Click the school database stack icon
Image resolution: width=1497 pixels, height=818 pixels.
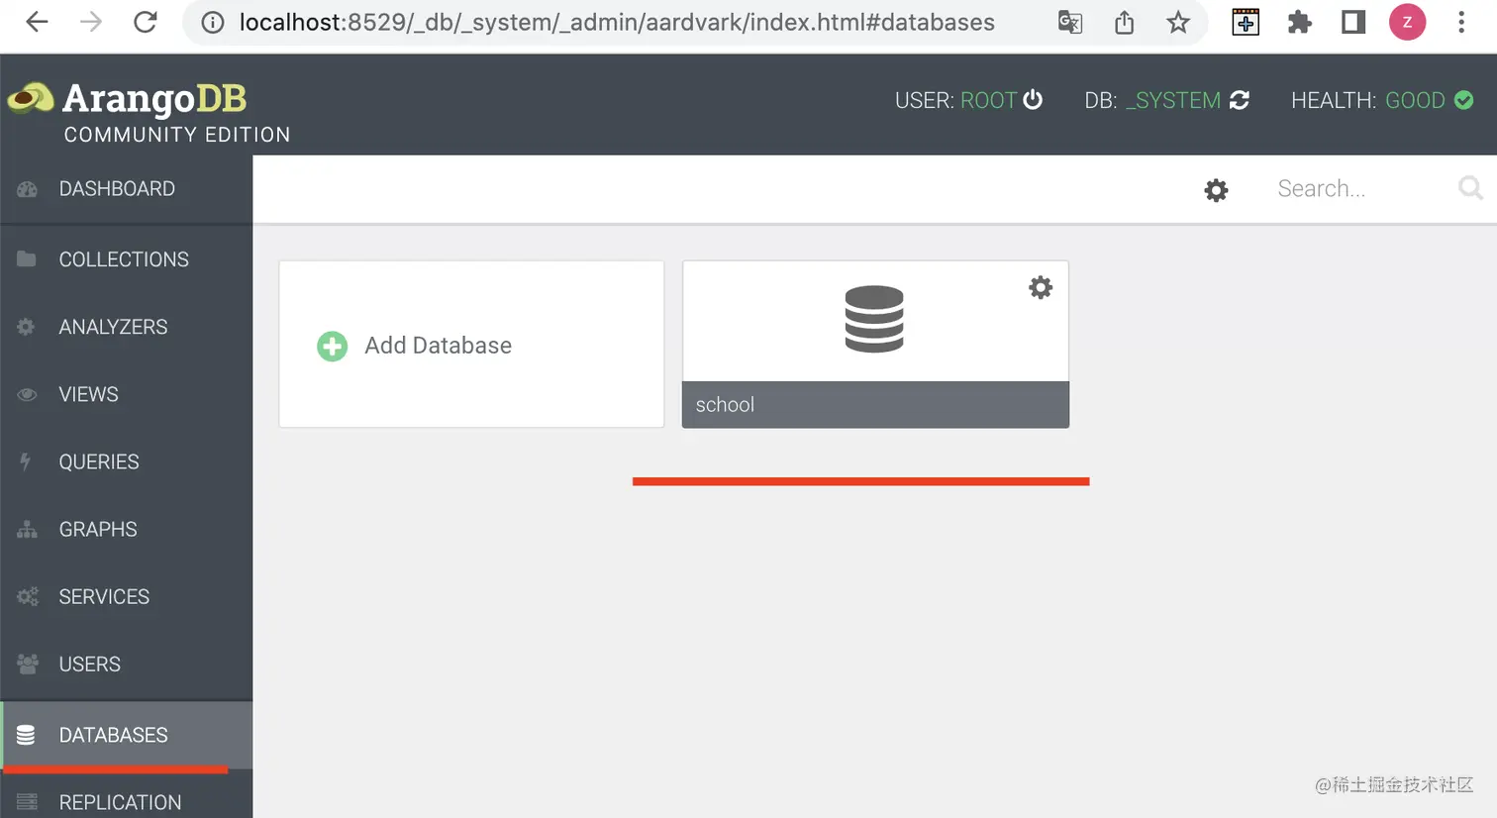(x=874, y=319)
